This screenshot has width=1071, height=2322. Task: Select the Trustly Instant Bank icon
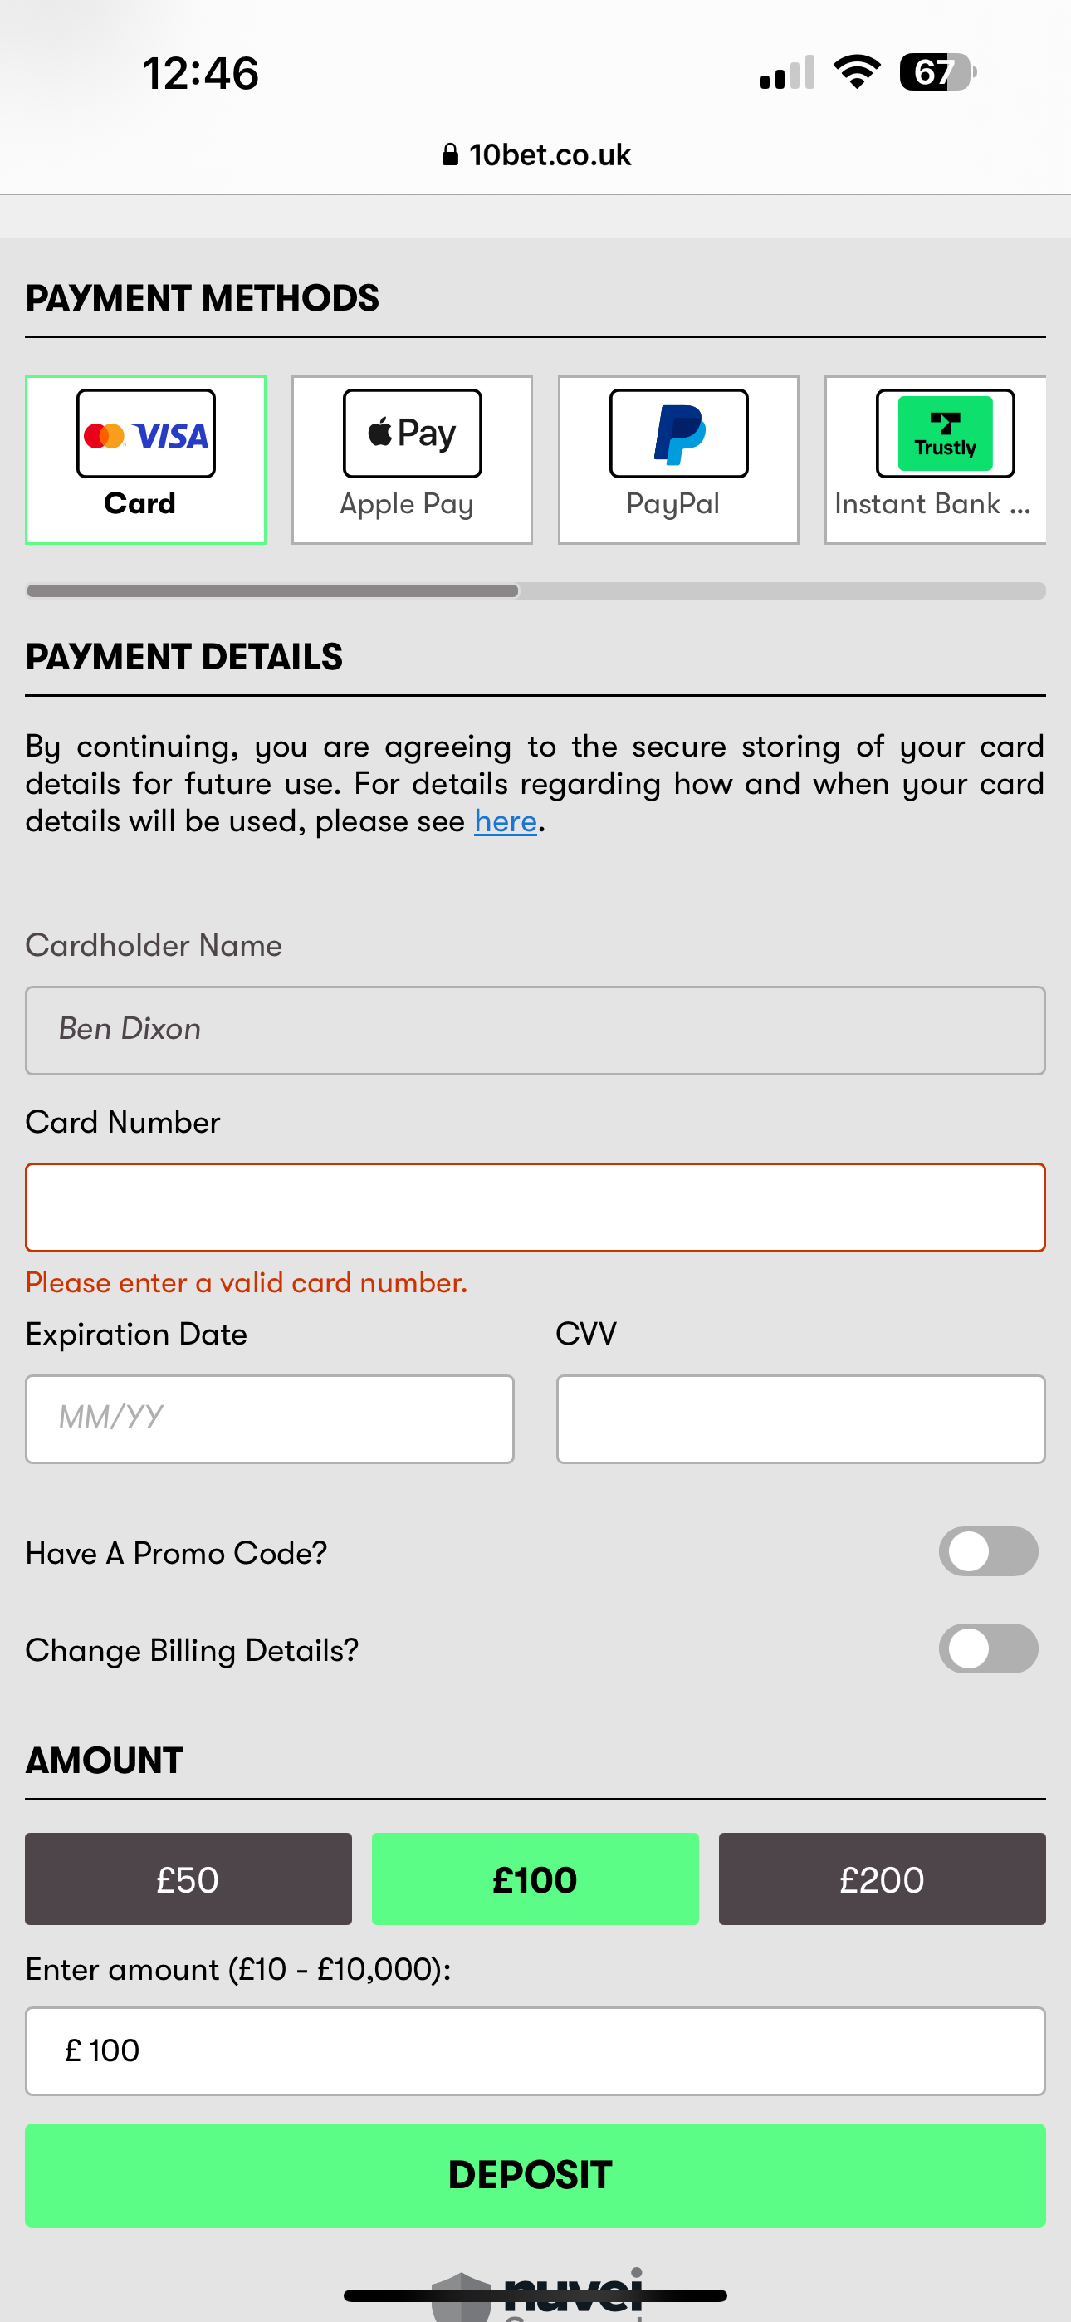(944, 434)
